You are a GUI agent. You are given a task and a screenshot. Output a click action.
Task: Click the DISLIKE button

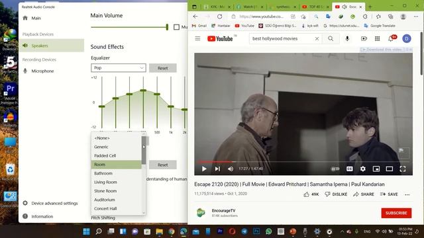click(336, 194)
